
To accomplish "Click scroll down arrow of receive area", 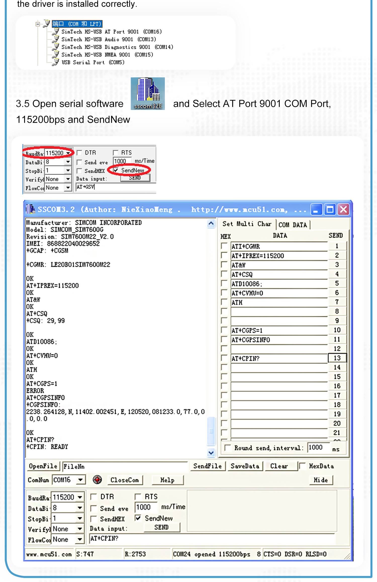I will (211, 453).
